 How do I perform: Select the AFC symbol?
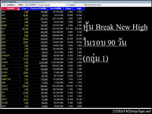click(x=4, y=15)
